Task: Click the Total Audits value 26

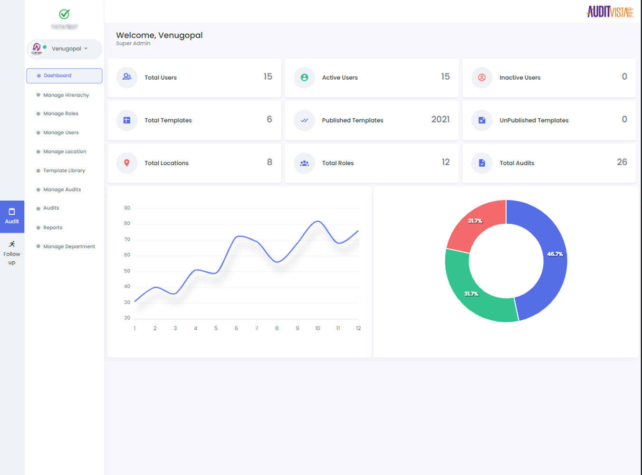Action: [x=622, y=162]
